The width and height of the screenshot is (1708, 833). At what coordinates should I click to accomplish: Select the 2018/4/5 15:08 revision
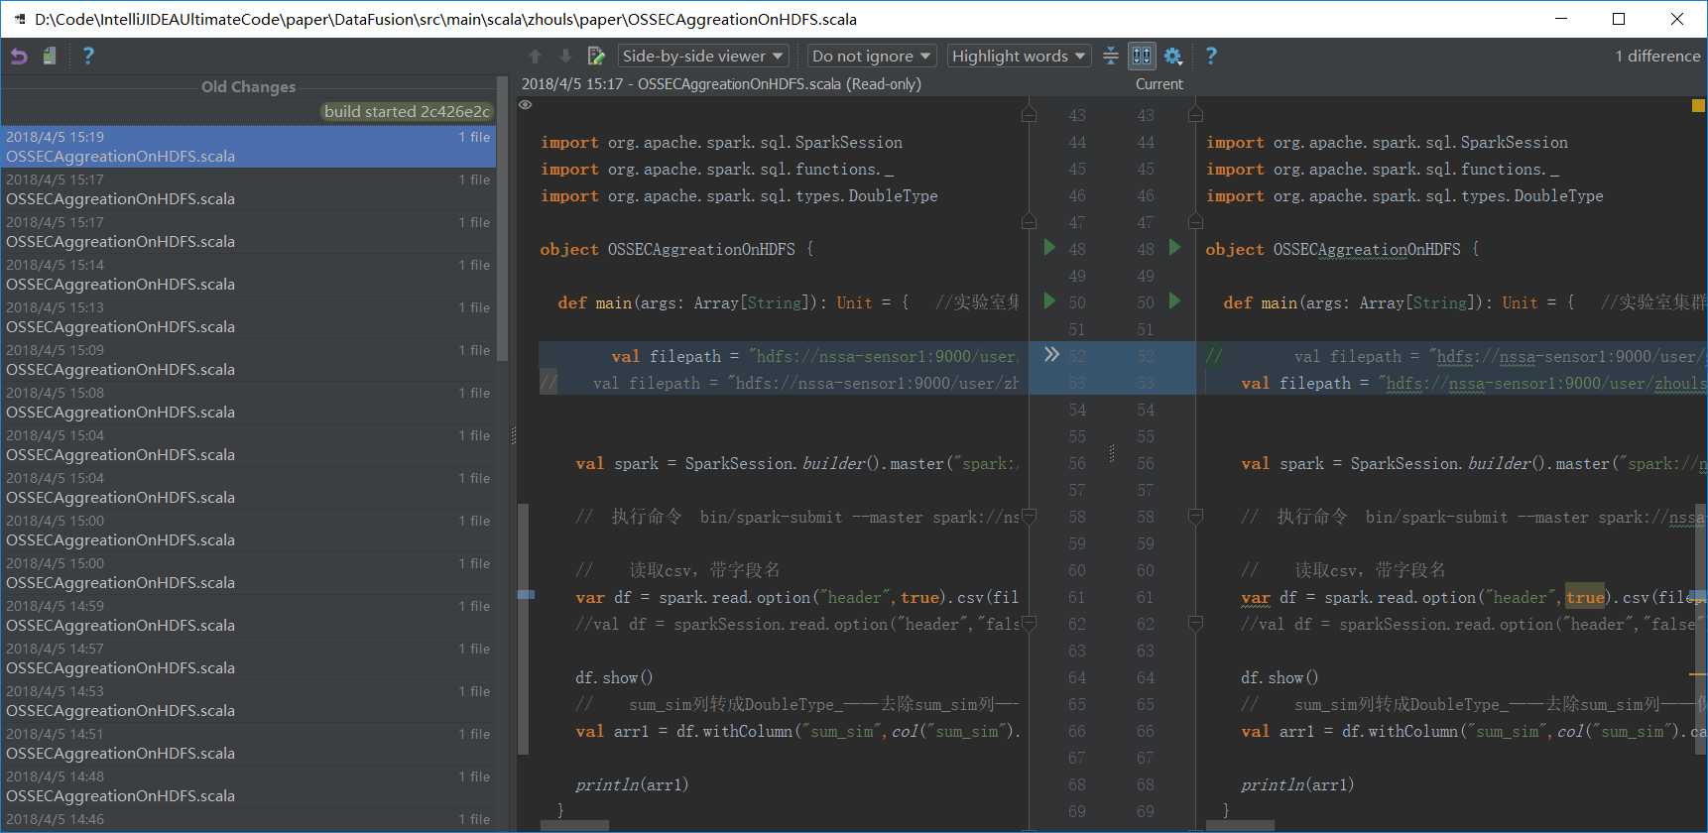click(248, 403)
